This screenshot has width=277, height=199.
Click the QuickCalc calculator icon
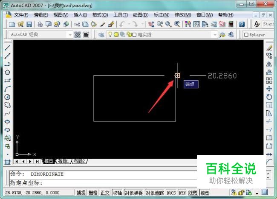pyautogui.click(x=231, y=24)
